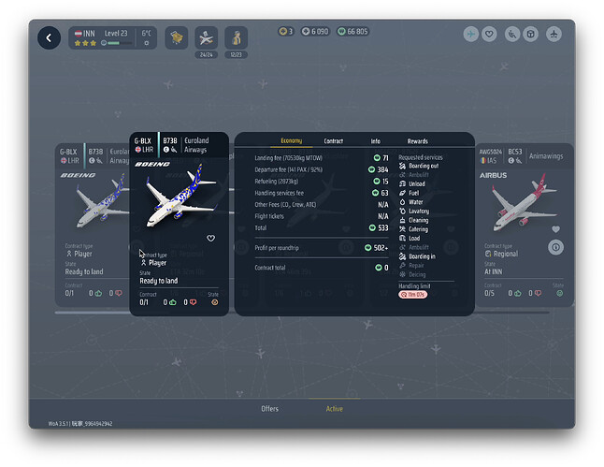Toggle the teal airliner filter
Image resolution: width=604 pixels, height=467 pixels.
tap(470, 34)
